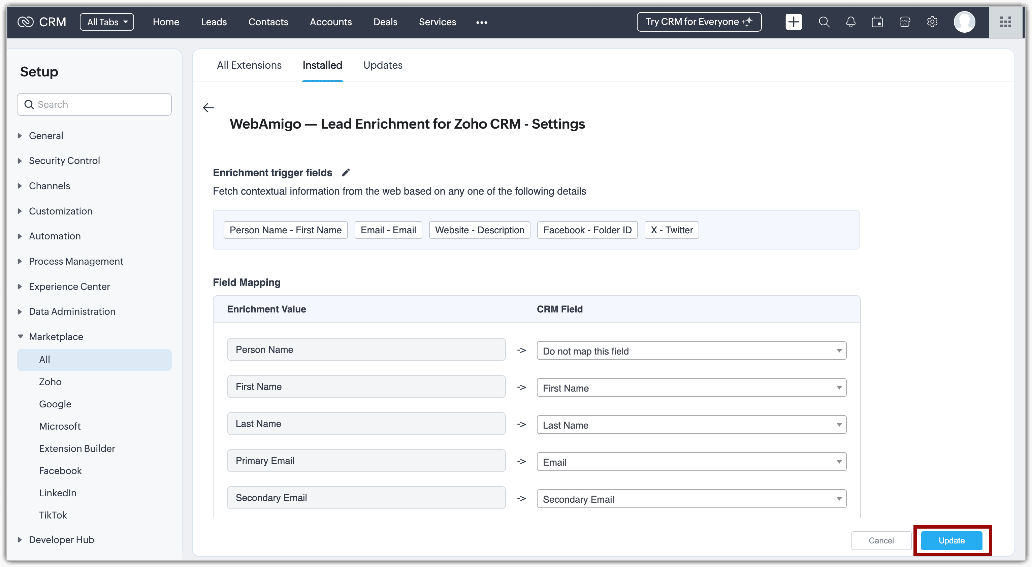This screenshot has height=567, width=1032.
Task: Open the All Tabs dropdown
Action: click(107, 22)
